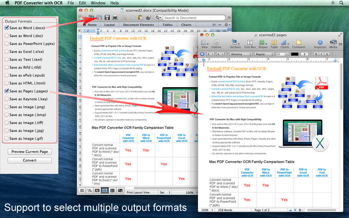Expand the Word search options magnifier dropdown
This screenshot has width=349, height=218.
point(158,17)
